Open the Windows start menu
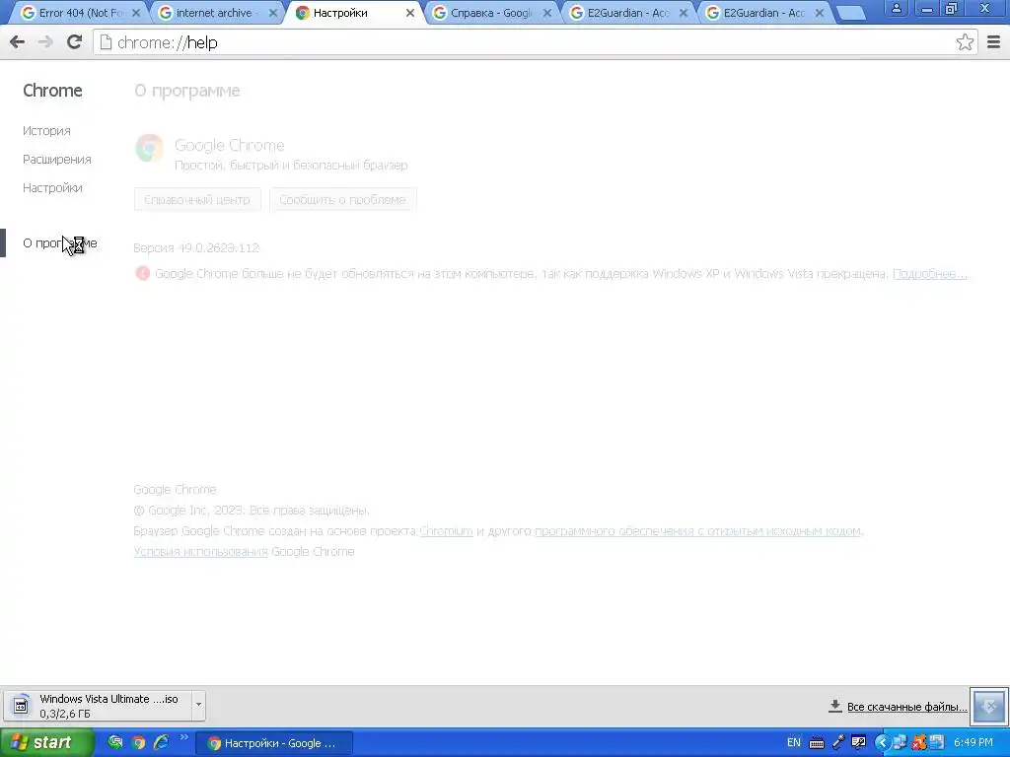Screen dimensions: 1010x757 click(47, 742)
